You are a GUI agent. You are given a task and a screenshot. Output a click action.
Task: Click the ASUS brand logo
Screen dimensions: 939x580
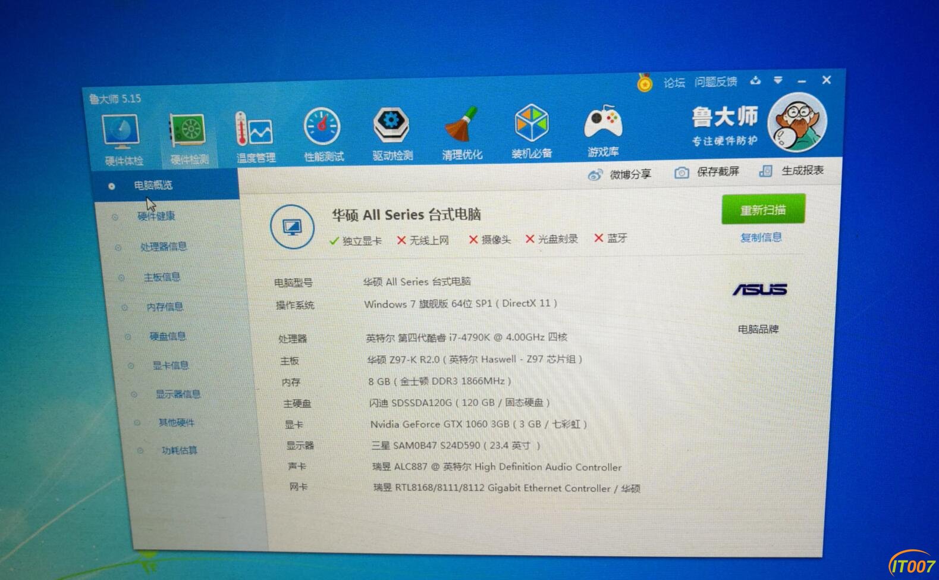pos(759,290)
